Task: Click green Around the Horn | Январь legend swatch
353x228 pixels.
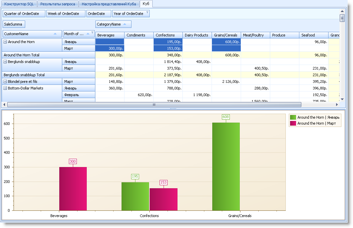Action: click(293, 117)
